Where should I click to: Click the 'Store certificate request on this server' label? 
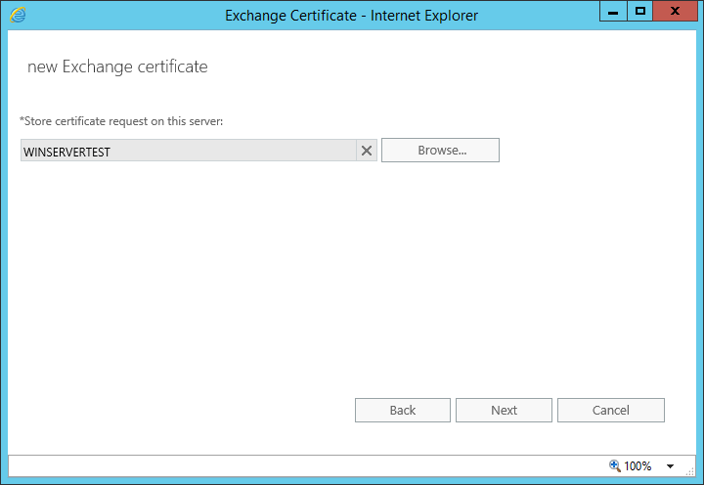[x=122, y=121]
